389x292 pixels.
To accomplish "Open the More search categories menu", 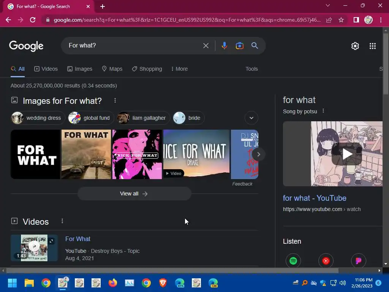I will coord(179,69).
